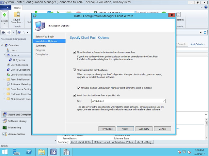The width and height of the screenshot is (209, 156).
Task: Expand the Asset Intelligence tree node
Action: tap(4, 79)
